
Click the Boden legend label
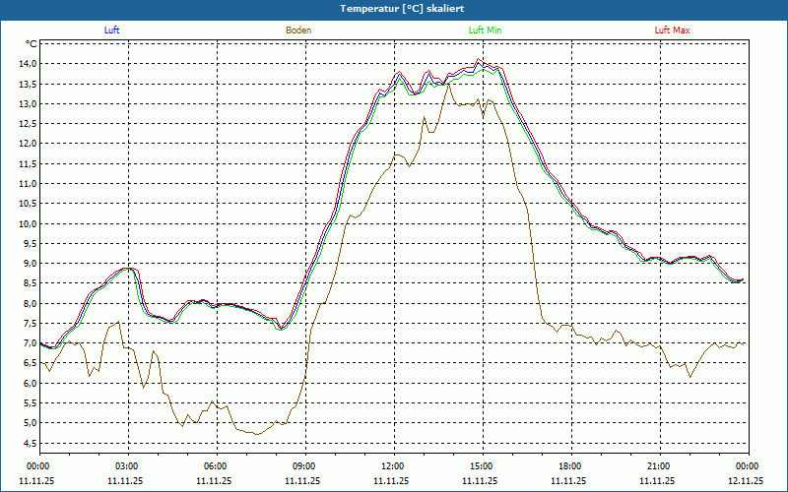coord(298,31)
